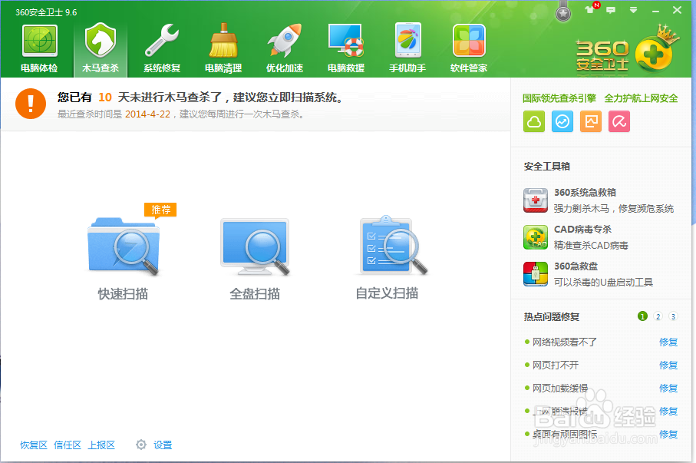
Task: Open 电脑救援 lifebuoy icon
Action: (x=346, y=41)
